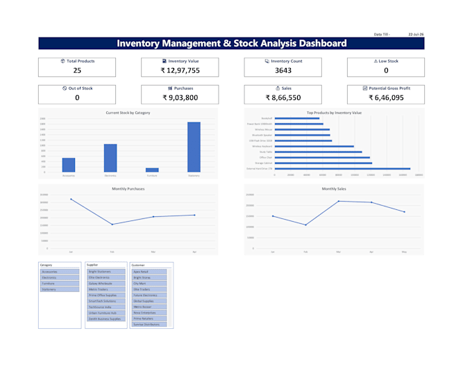Click the Supplier slicer header
Screen dimensions: 472x365
(92, 265)
